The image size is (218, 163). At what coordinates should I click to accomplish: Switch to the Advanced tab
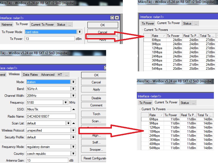[48, 75]
